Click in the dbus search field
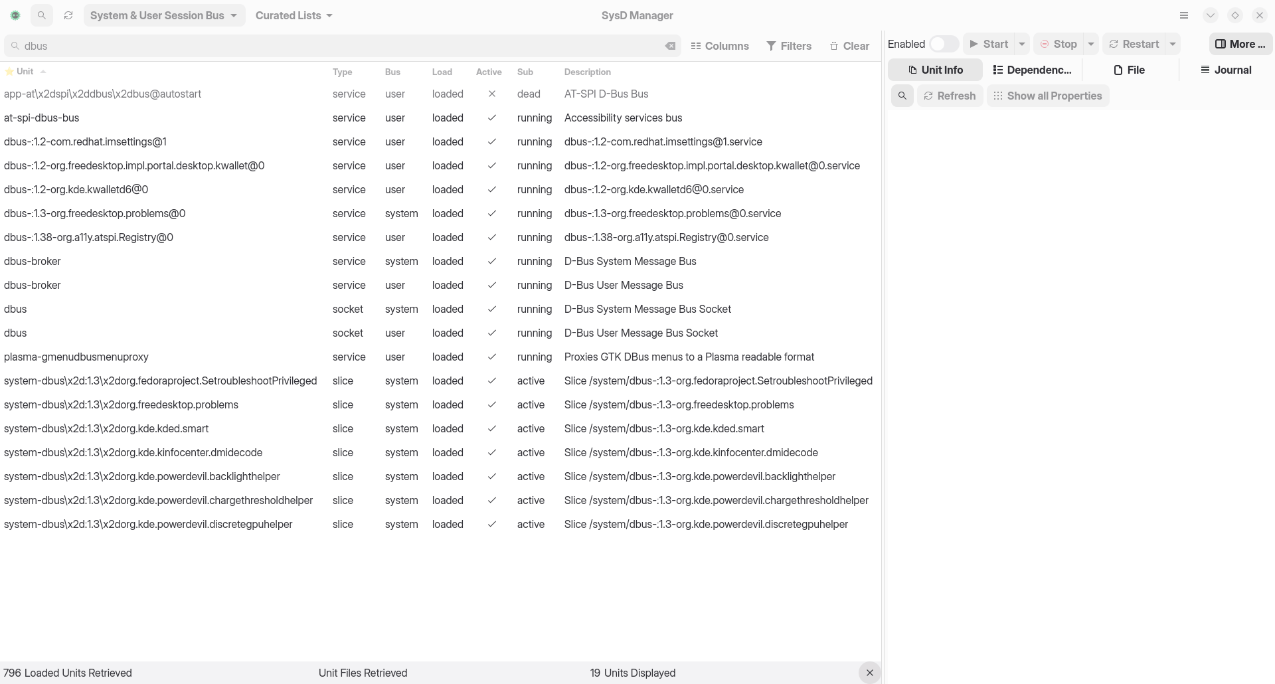The height and width of the screenshot is (684, 1275). pyautogui.click(x=332, y=46)
